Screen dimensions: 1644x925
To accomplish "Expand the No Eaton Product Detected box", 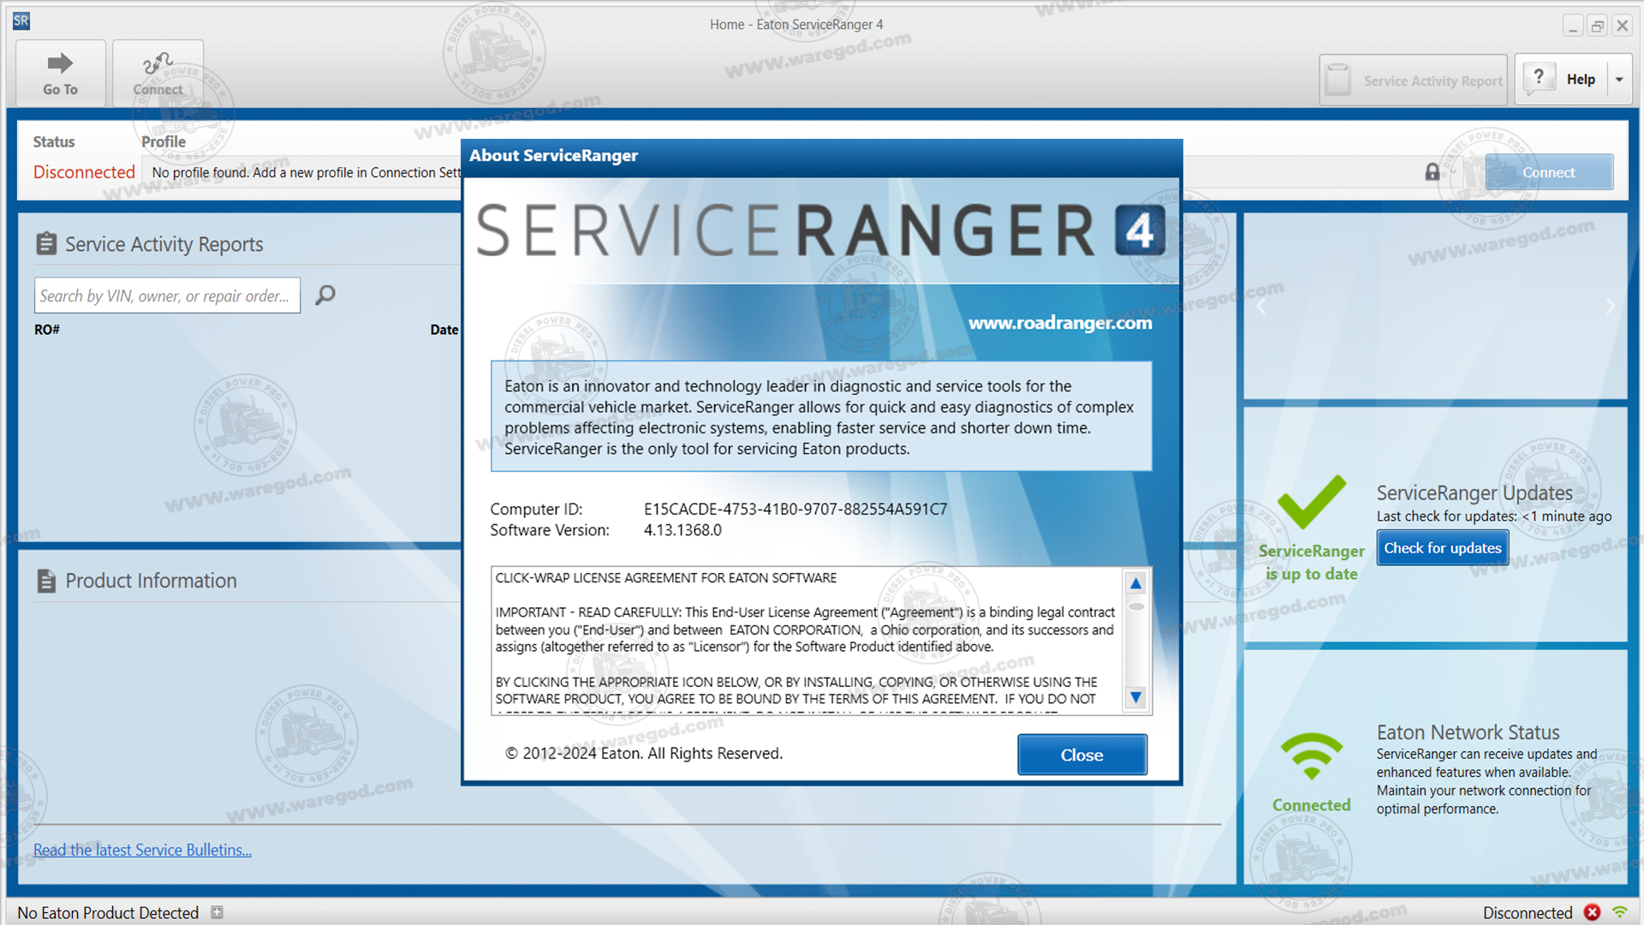I will pos(217,912).
